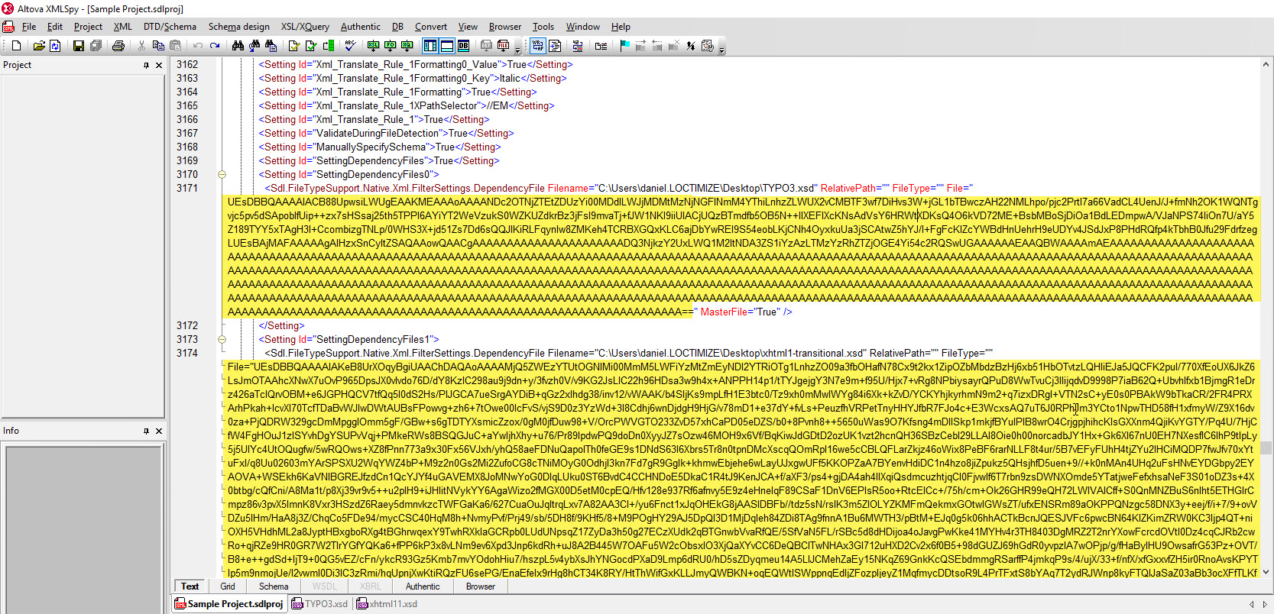Print the document with printer icon
This screenshot has height=614, width=1274.
coord(118,46)
